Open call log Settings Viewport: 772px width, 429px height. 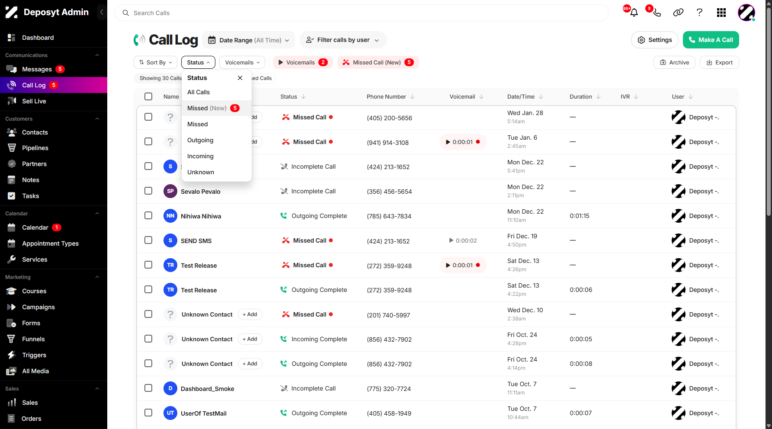tap(655, 40)
